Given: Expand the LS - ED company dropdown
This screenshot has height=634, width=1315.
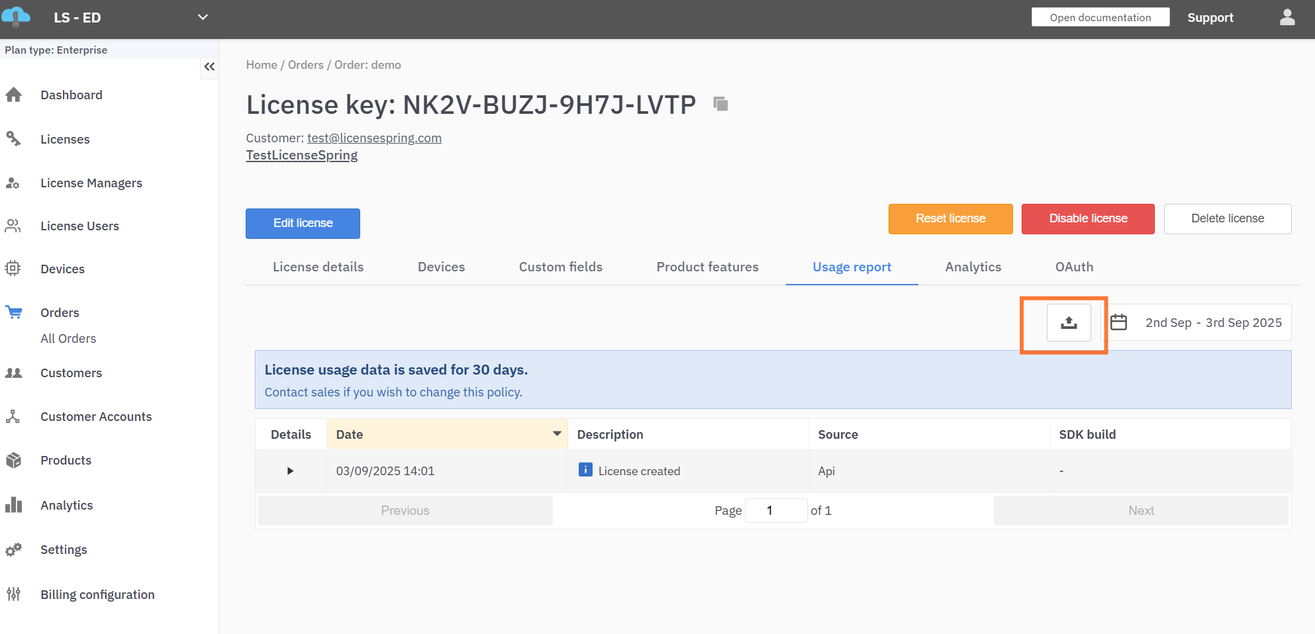Looking at the screenshot, I should (x=203, y=17).
